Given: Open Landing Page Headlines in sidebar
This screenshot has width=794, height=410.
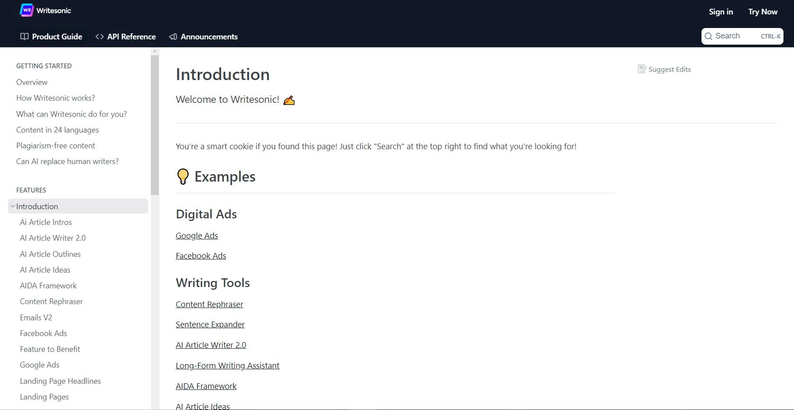Looking at the screenshot, I should click(60, 381).
